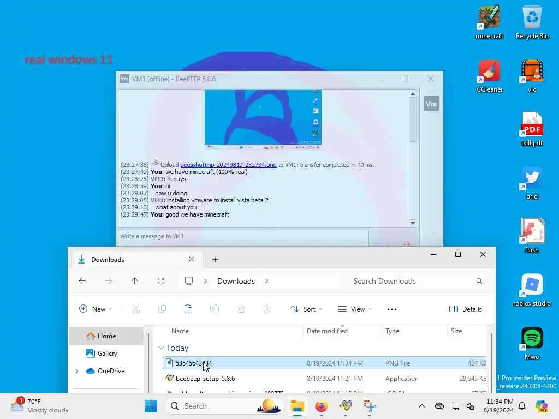Open the vlc desktop shortcut
This screenshot has width=559, height=419.
(532, 76)
